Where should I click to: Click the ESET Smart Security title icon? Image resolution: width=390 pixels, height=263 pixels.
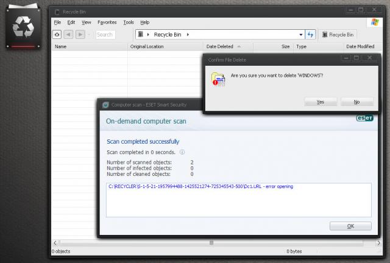point(105,105)
